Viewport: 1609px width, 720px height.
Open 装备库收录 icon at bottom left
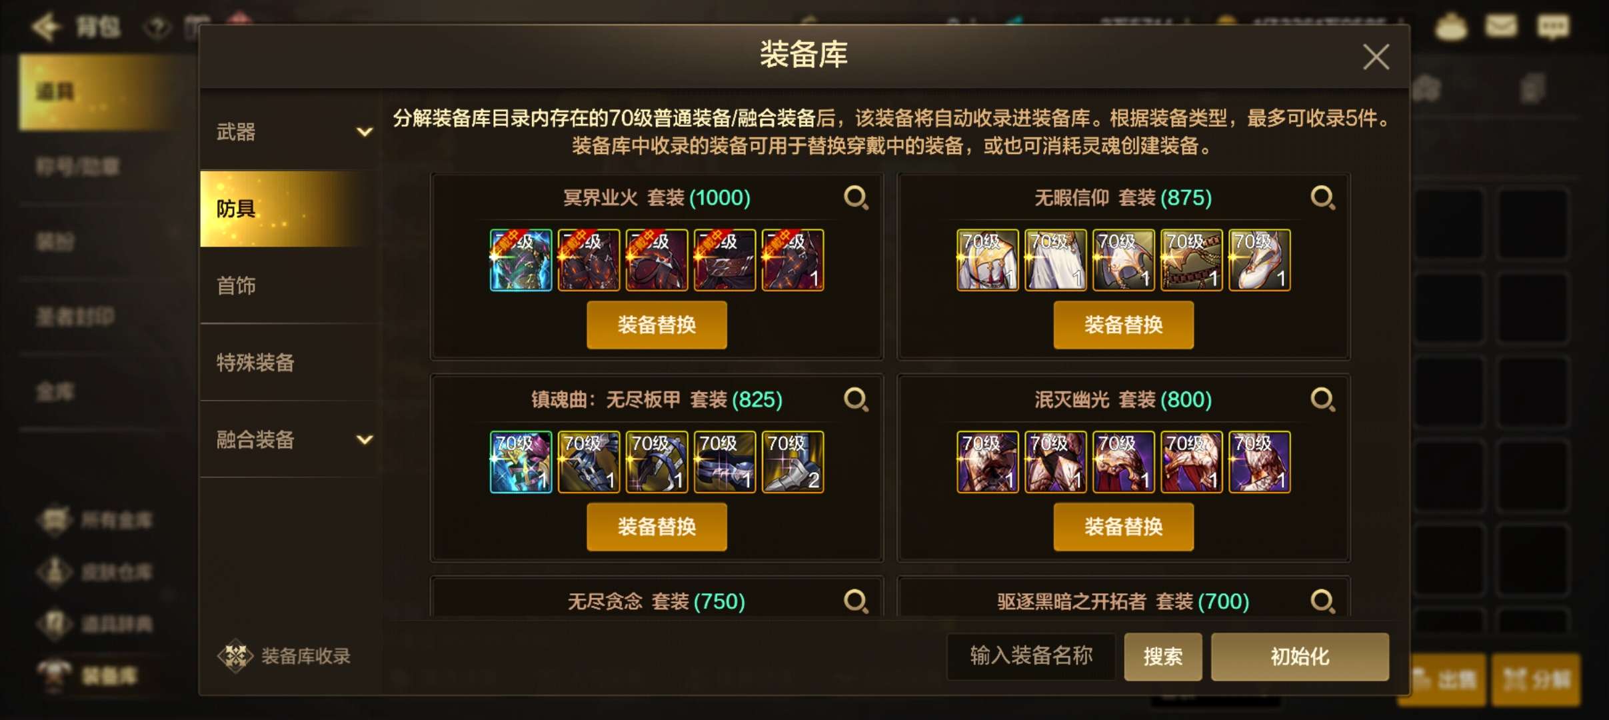pyautogui.click(x=235, y=656)
